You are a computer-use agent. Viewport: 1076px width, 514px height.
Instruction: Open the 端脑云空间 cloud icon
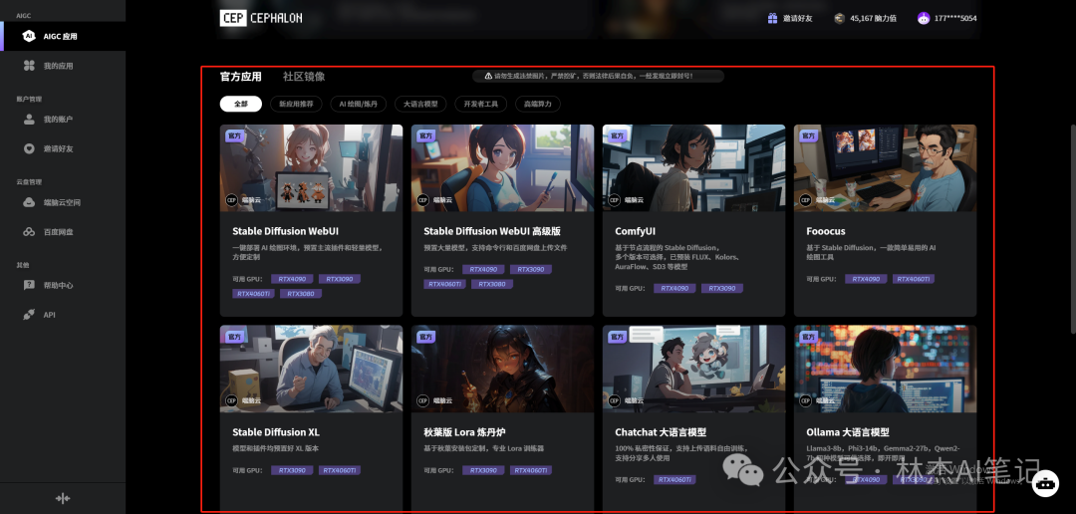click(x=29, y=202)
